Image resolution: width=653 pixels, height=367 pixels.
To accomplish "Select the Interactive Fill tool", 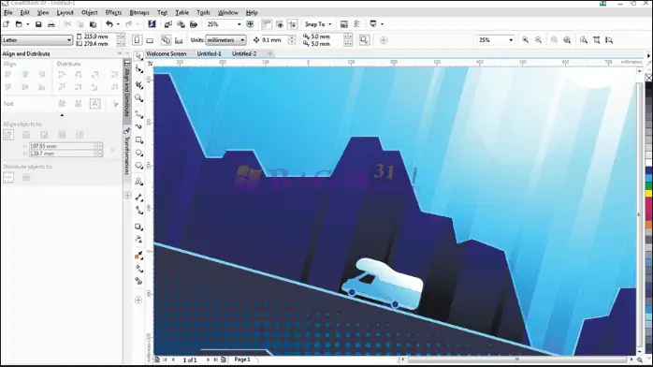I will coord(138,269).
